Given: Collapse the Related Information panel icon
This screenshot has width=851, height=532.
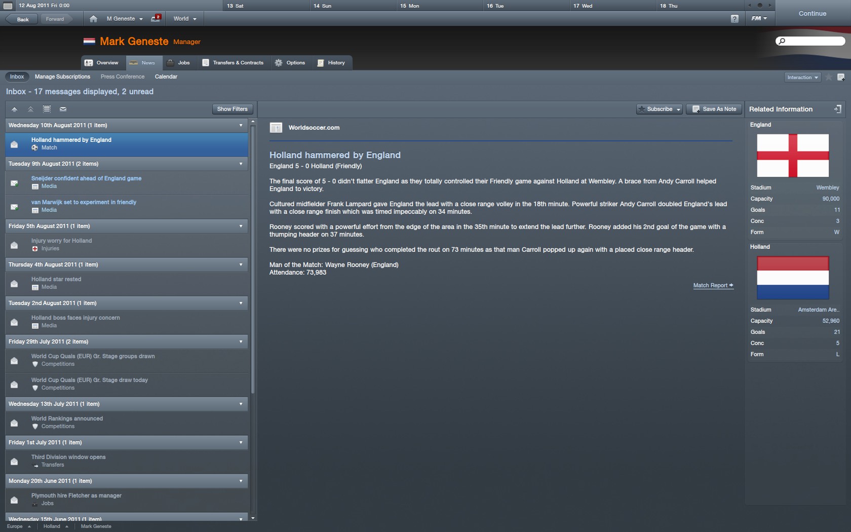Looking at the screenshot, I should pyautogui.click(x=837, y=109).
